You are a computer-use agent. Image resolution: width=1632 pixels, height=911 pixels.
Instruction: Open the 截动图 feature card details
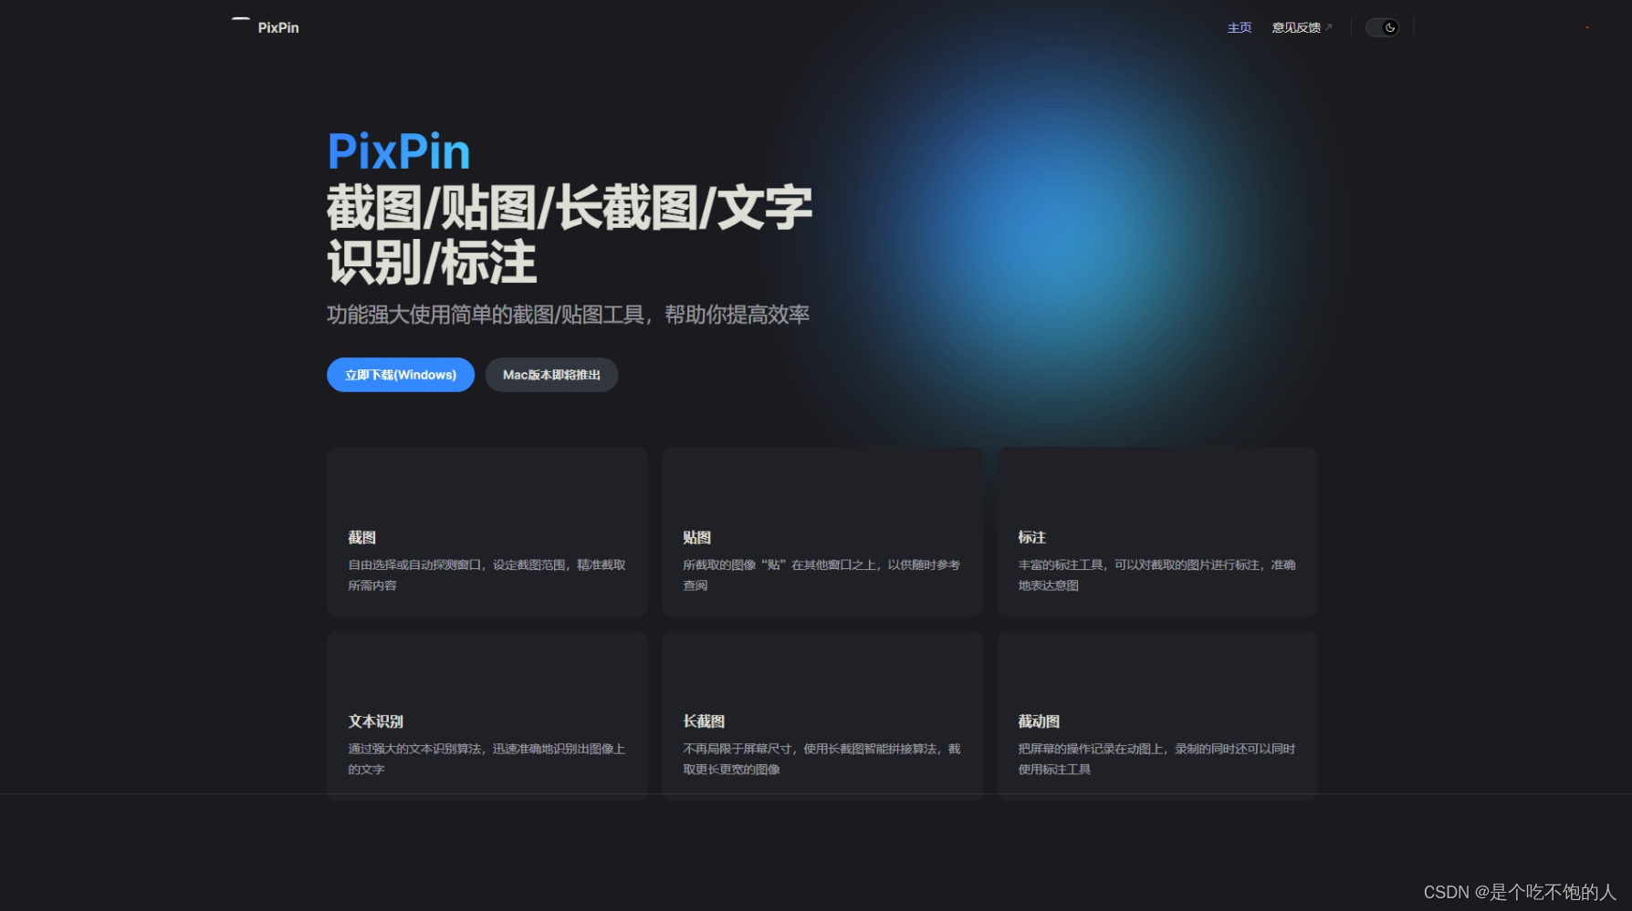point(1156,716)
